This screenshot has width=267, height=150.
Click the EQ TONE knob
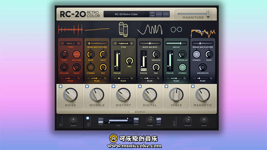click(150, 121)
